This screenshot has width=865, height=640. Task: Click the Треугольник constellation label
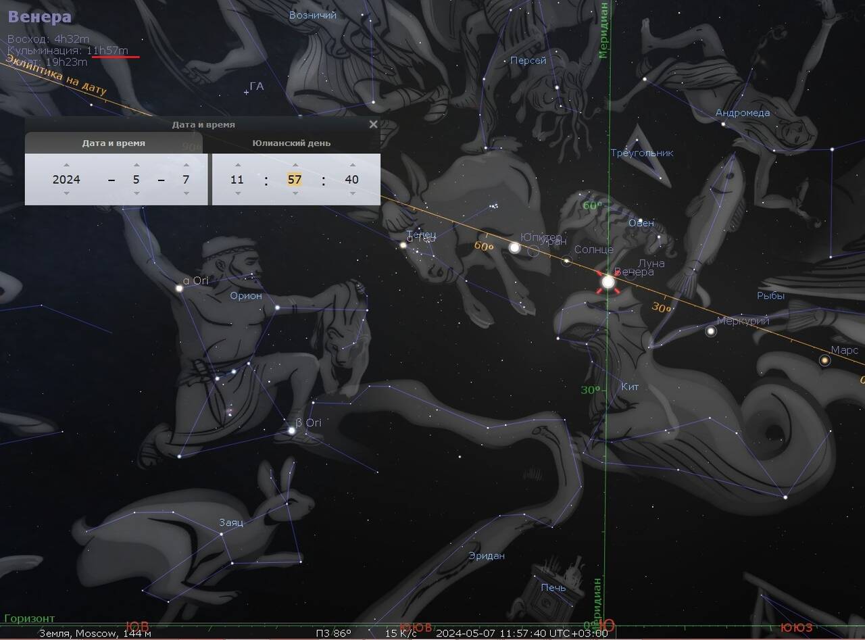tap(642, 153)
